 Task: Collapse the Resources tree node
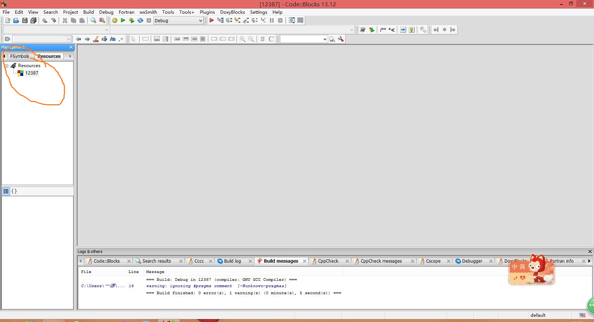tap(7, 66)
